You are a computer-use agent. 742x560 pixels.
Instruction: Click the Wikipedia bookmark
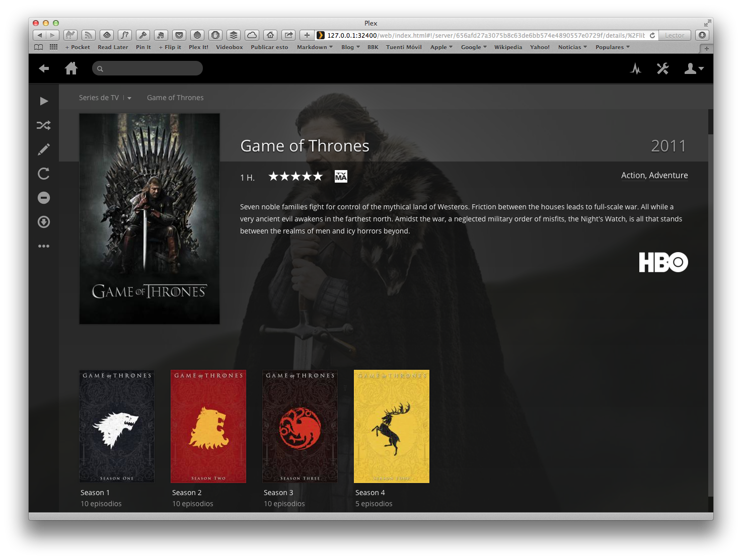[508, 47]
